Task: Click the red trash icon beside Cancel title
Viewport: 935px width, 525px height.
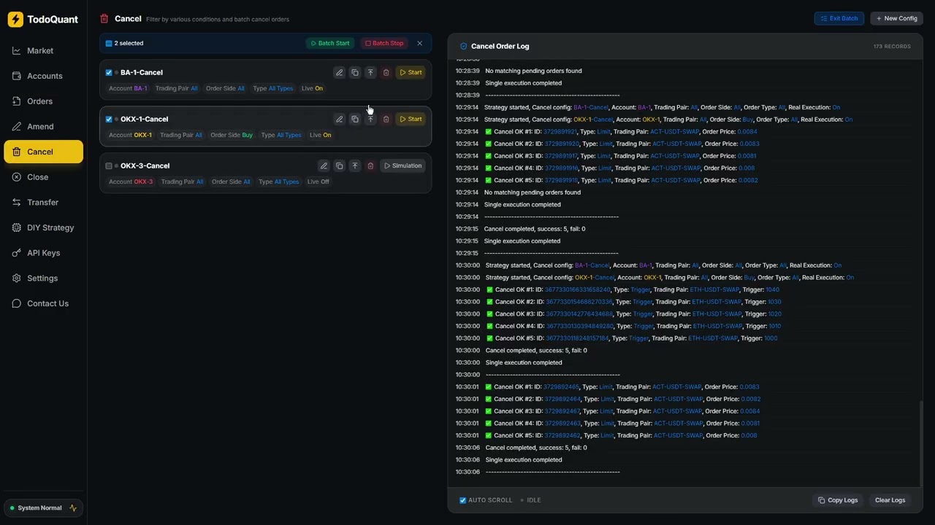Action: pyautogui.click(x=104, y=19)
